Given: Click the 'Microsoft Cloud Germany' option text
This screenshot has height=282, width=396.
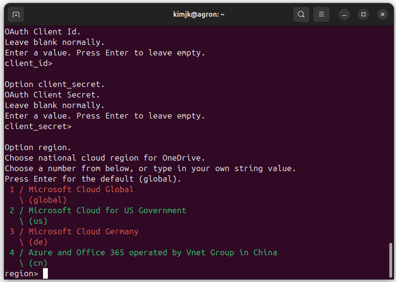Looking at the screenshot, I should [x=83, y=231].
